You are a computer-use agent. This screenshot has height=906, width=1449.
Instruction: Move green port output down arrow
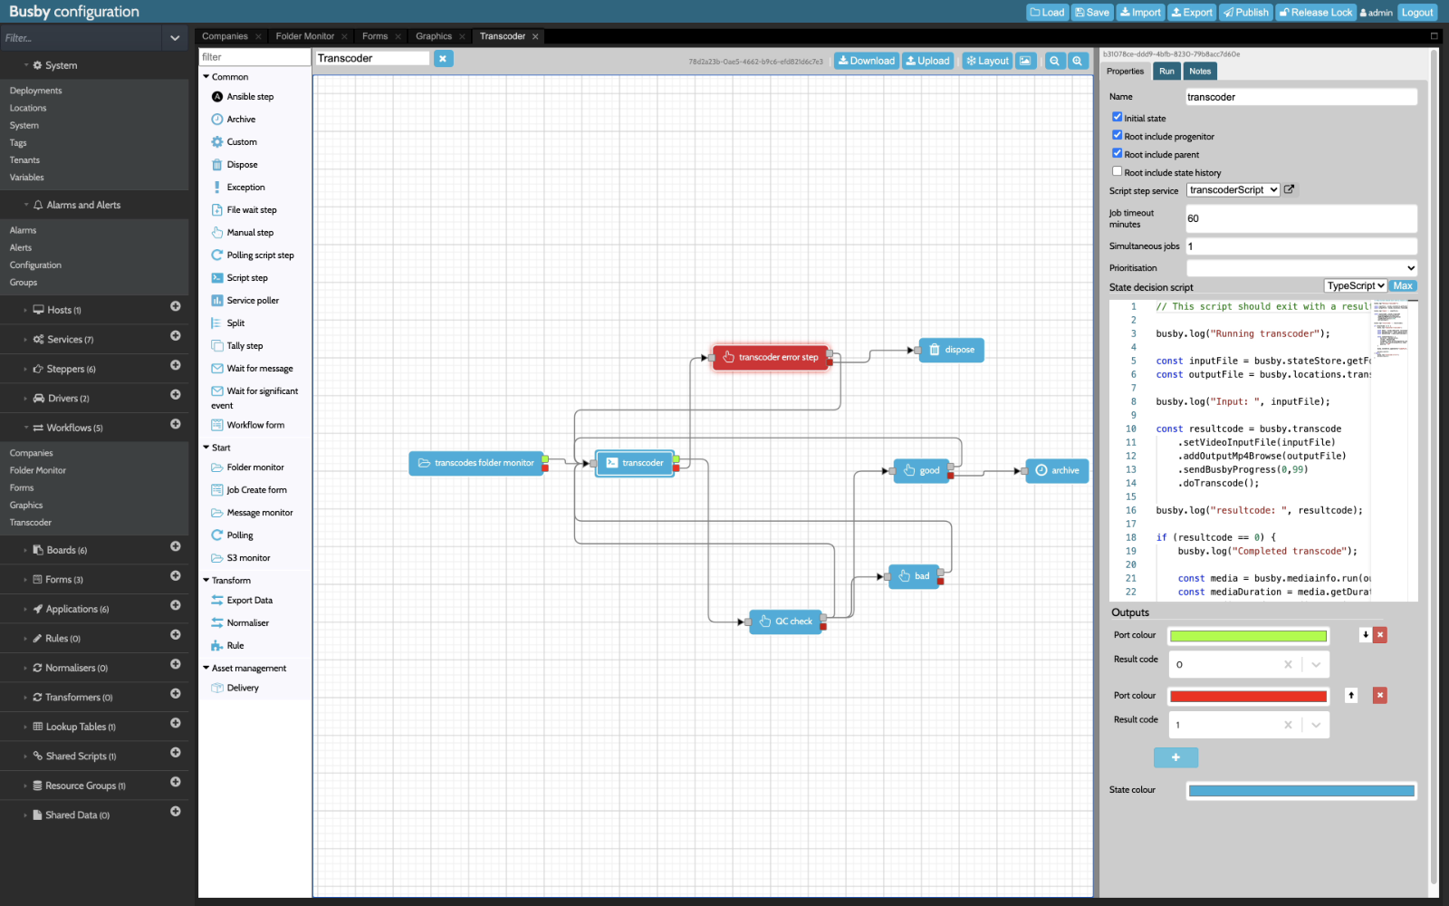coord(1365,635)
